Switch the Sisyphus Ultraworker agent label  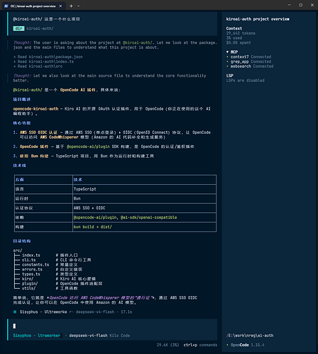(37, 336)
